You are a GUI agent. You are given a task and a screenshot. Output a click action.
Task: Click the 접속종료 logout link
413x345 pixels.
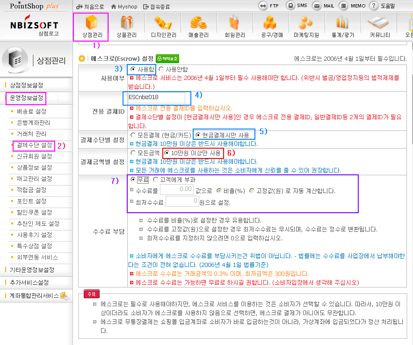[x=157, y=7]
